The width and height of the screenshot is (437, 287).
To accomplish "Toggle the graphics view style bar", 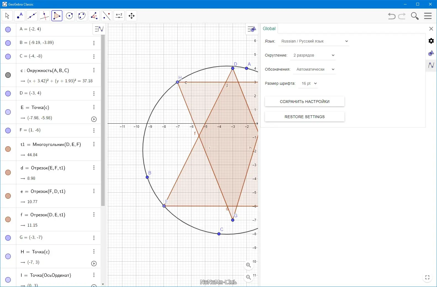I will 252,29.
